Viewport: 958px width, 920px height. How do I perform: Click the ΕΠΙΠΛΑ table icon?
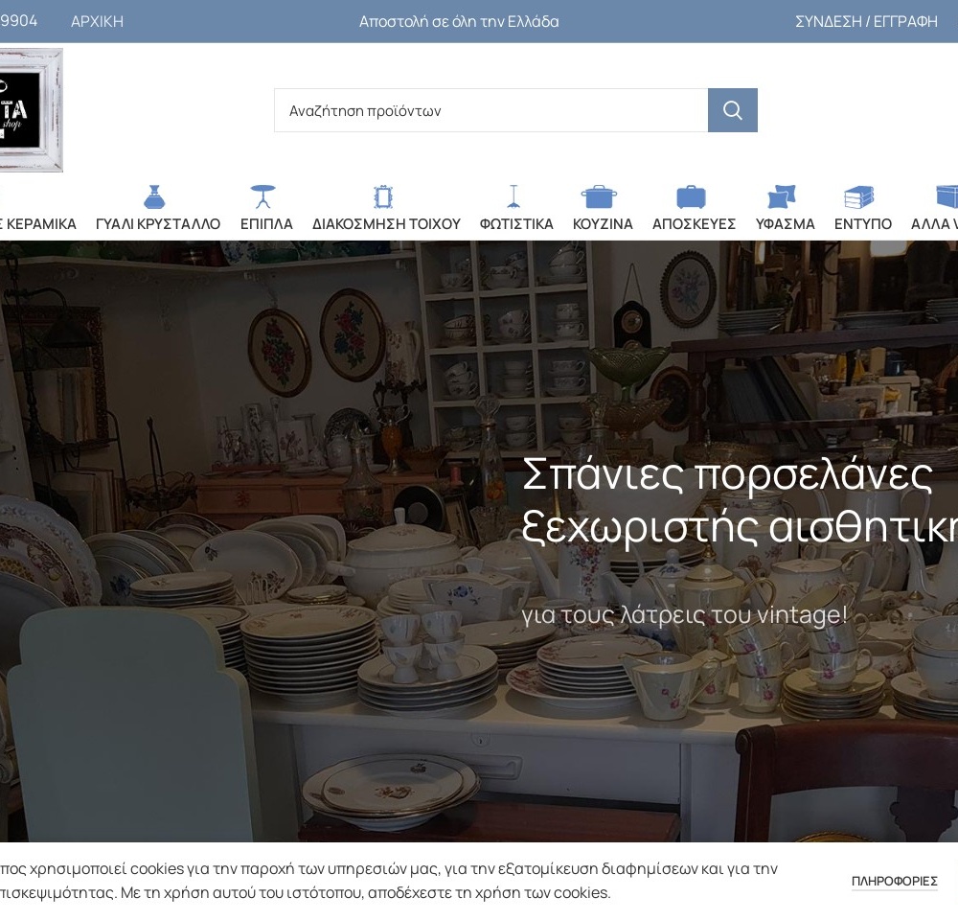262,196
